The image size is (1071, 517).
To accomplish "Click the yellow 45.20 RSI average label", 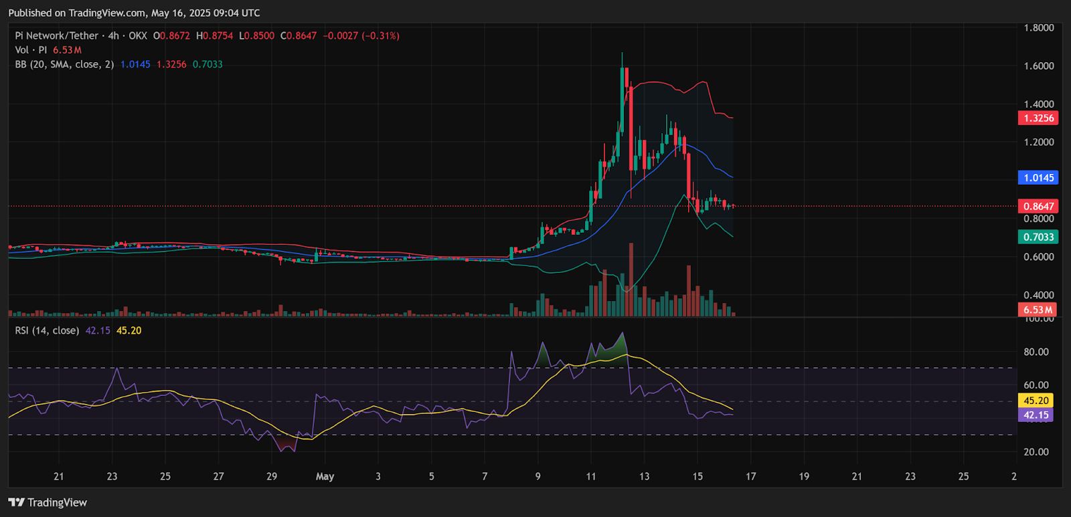I will [1036, 401].
